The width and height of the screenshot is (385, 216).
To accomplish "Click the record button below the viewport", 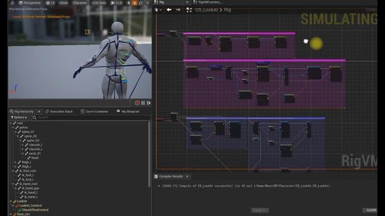I will point(137,103).
